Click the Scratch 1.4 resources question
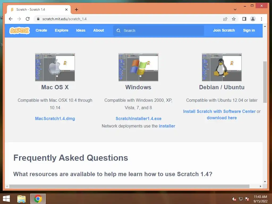Image resolution: width=272 pixels, height=204 pixels. pos(113,174)
